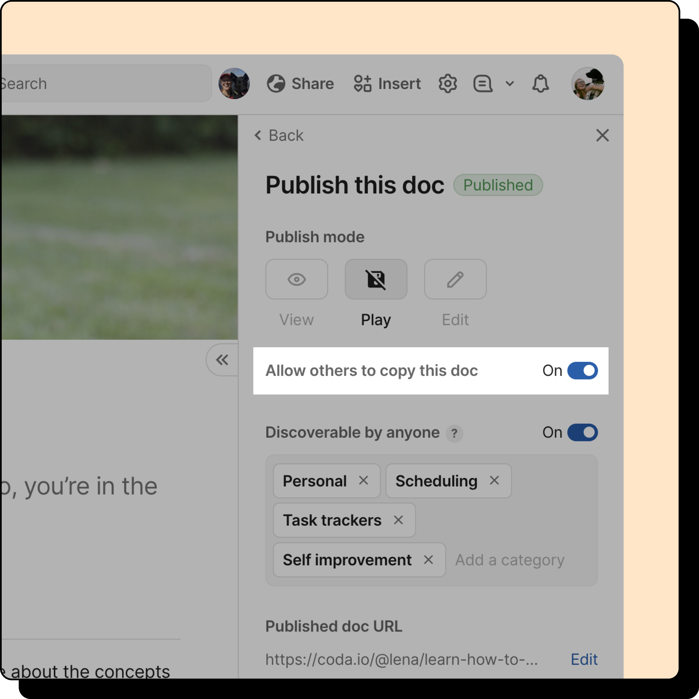Select the Play publish mode icon
Image resolution: width=699 pixels, height=699 pixels.
coord(376,279)
